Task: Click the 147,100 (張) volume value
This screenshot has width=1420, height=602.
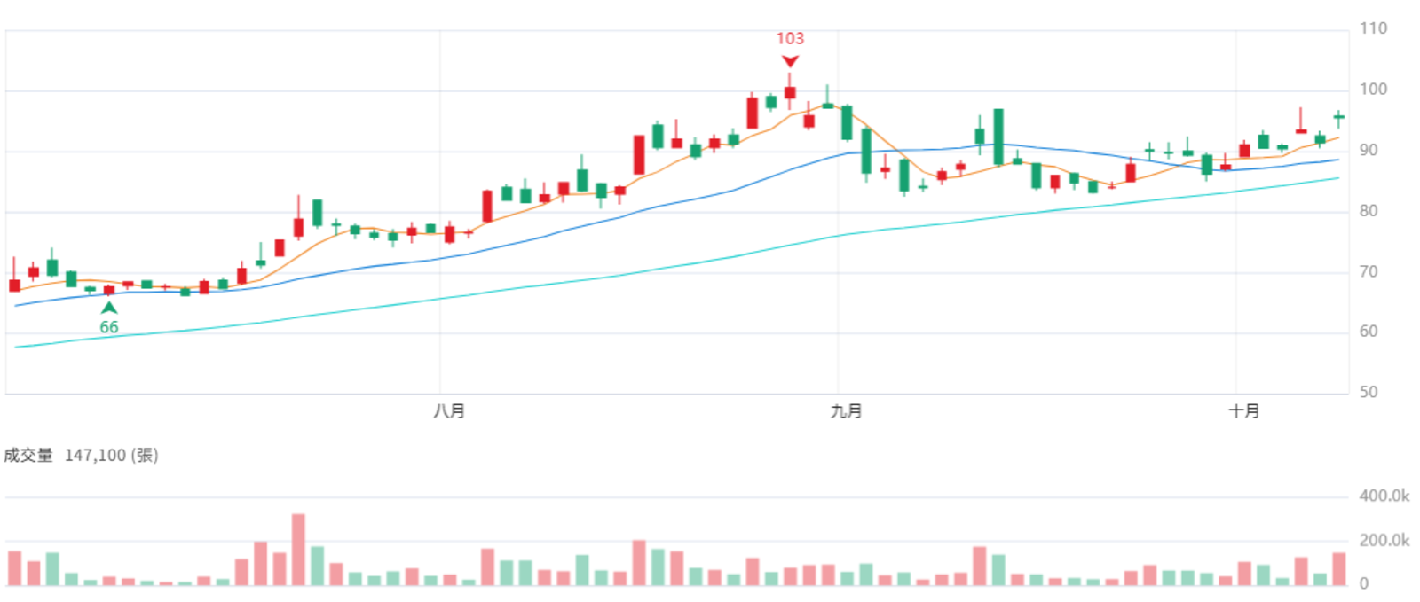Action: pos(112,456)
